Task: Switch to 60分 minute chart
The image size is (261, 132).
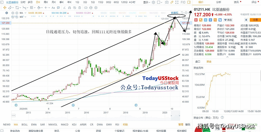Action: (x=116, y=2)
